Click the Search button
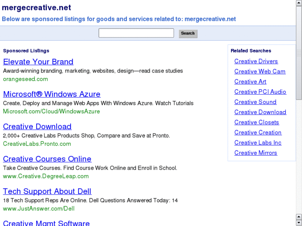This screenshot has height=226, width=302. point(188,34)
